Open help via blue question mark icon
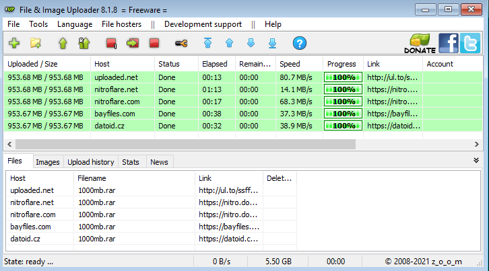The height and width of the screenshot is (271, 489). [300, 44]
